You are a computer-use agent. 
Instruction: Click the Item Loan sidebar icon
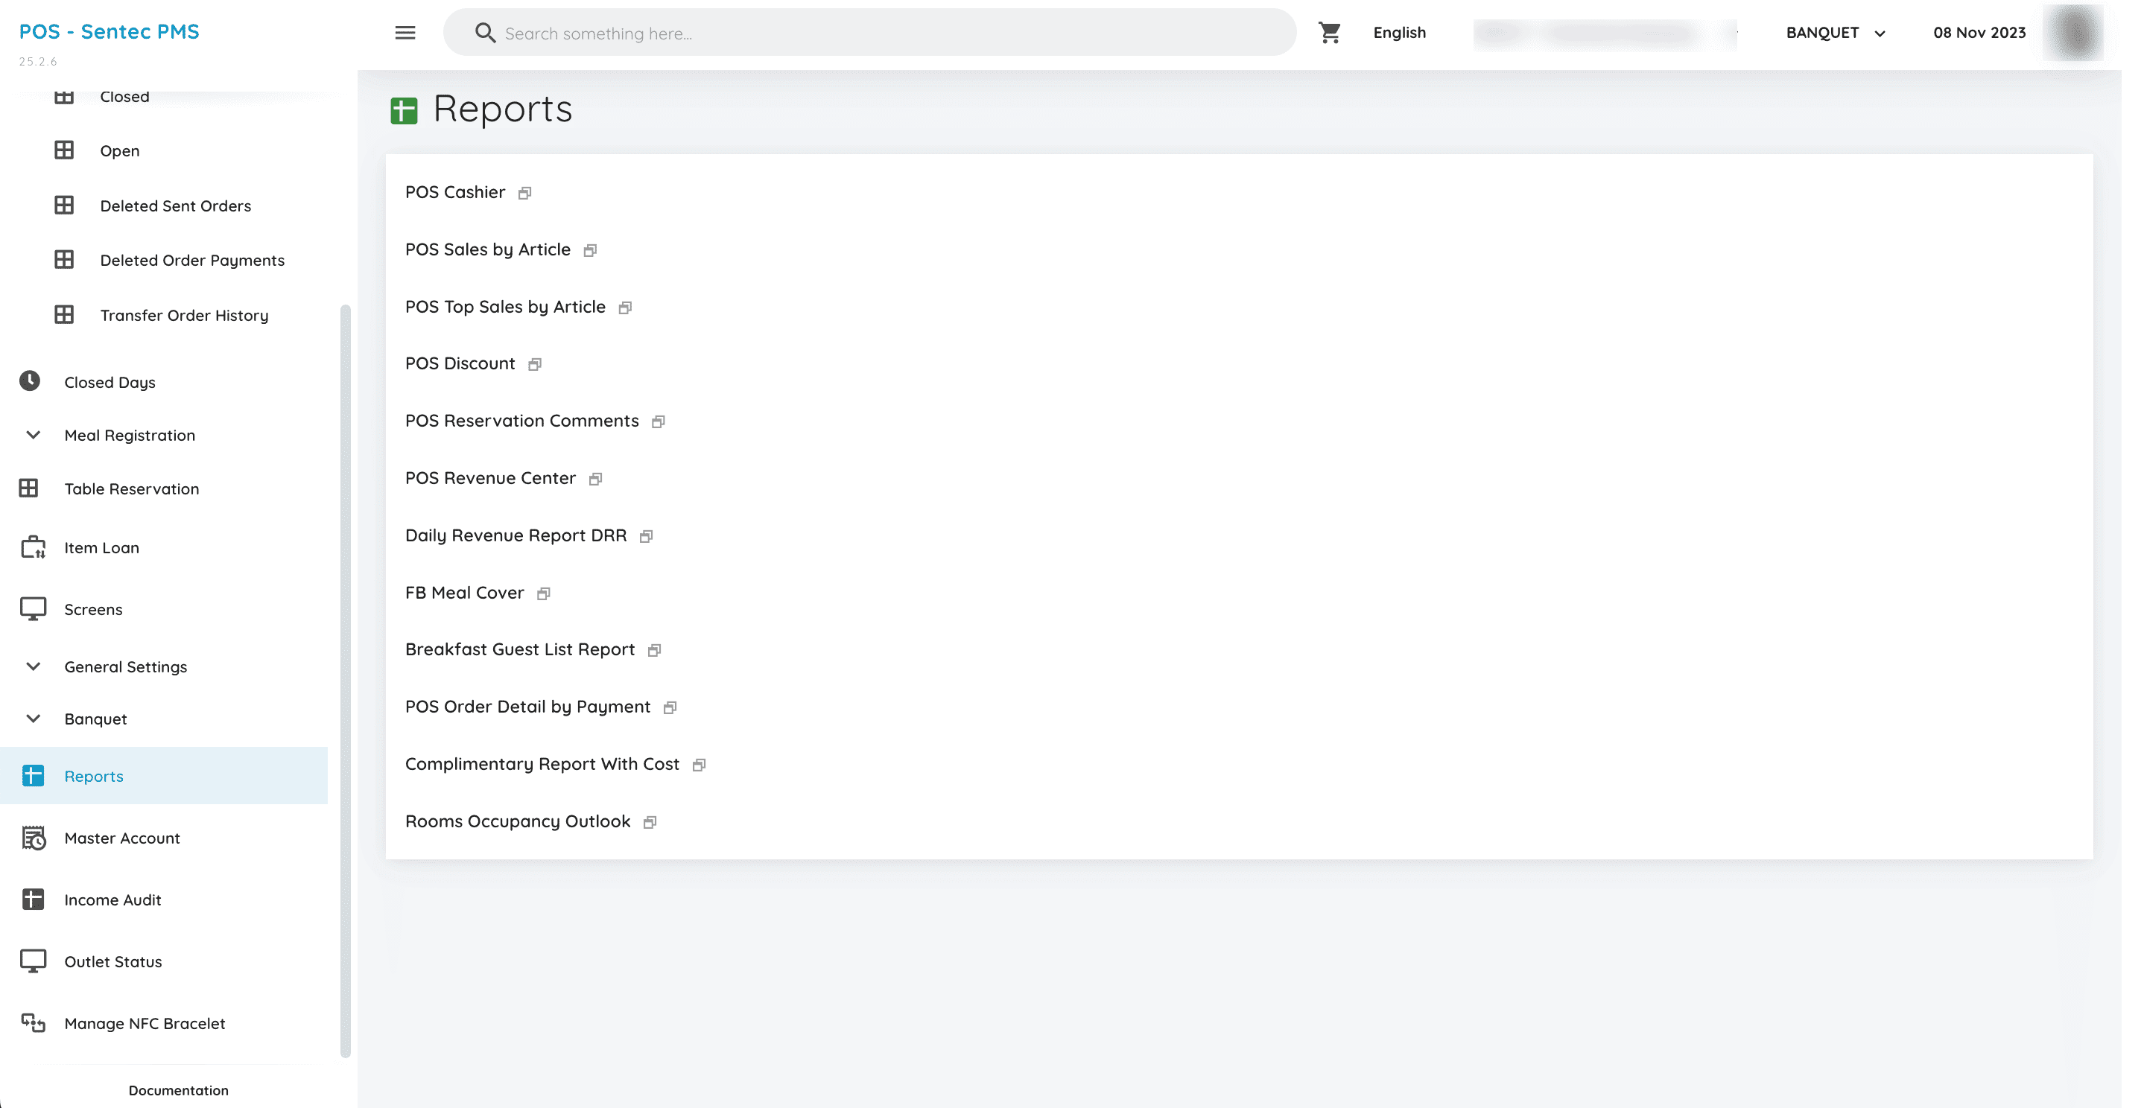pyautogui.click(x=34, y=547)
